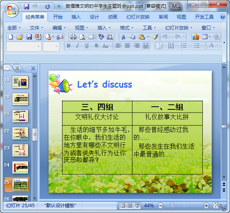Viewport: 230px width, 213px height.
Task: Switch to normal view icon in status bar
Action: (x=123, y=206)
